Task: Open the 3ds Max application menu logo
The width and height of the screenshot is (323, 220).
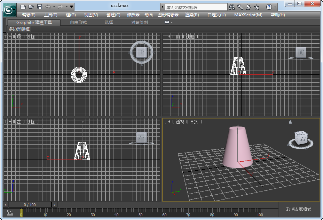Action: 9,10
